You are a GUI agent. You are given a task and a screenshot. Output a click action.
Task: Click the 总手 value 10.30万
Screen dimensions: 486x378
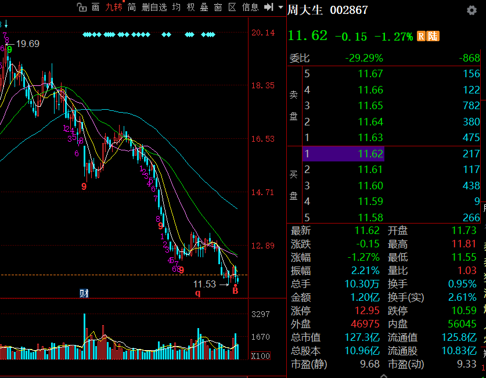362,284
